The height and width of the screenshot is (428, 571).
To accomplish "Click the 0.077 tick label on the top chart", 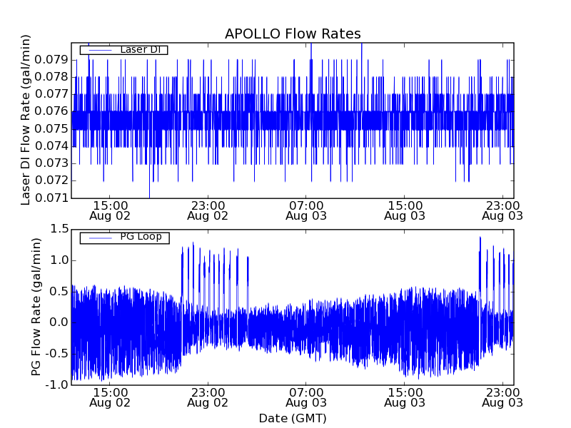I will point(51,94).
